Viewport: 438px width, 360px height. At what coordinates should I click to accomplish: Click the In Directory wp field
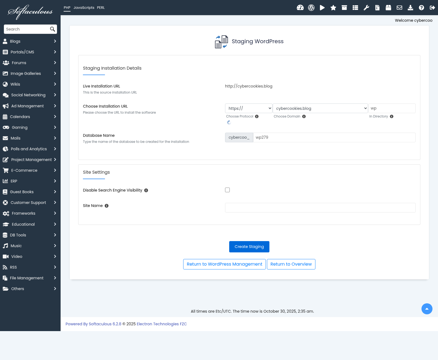(x=392, y=108)
